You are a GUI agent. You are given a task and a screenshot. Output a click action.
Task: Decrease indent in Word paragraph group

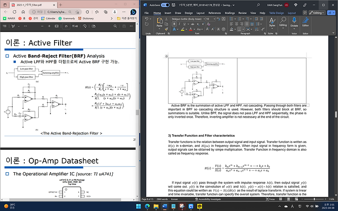(256, 19)
